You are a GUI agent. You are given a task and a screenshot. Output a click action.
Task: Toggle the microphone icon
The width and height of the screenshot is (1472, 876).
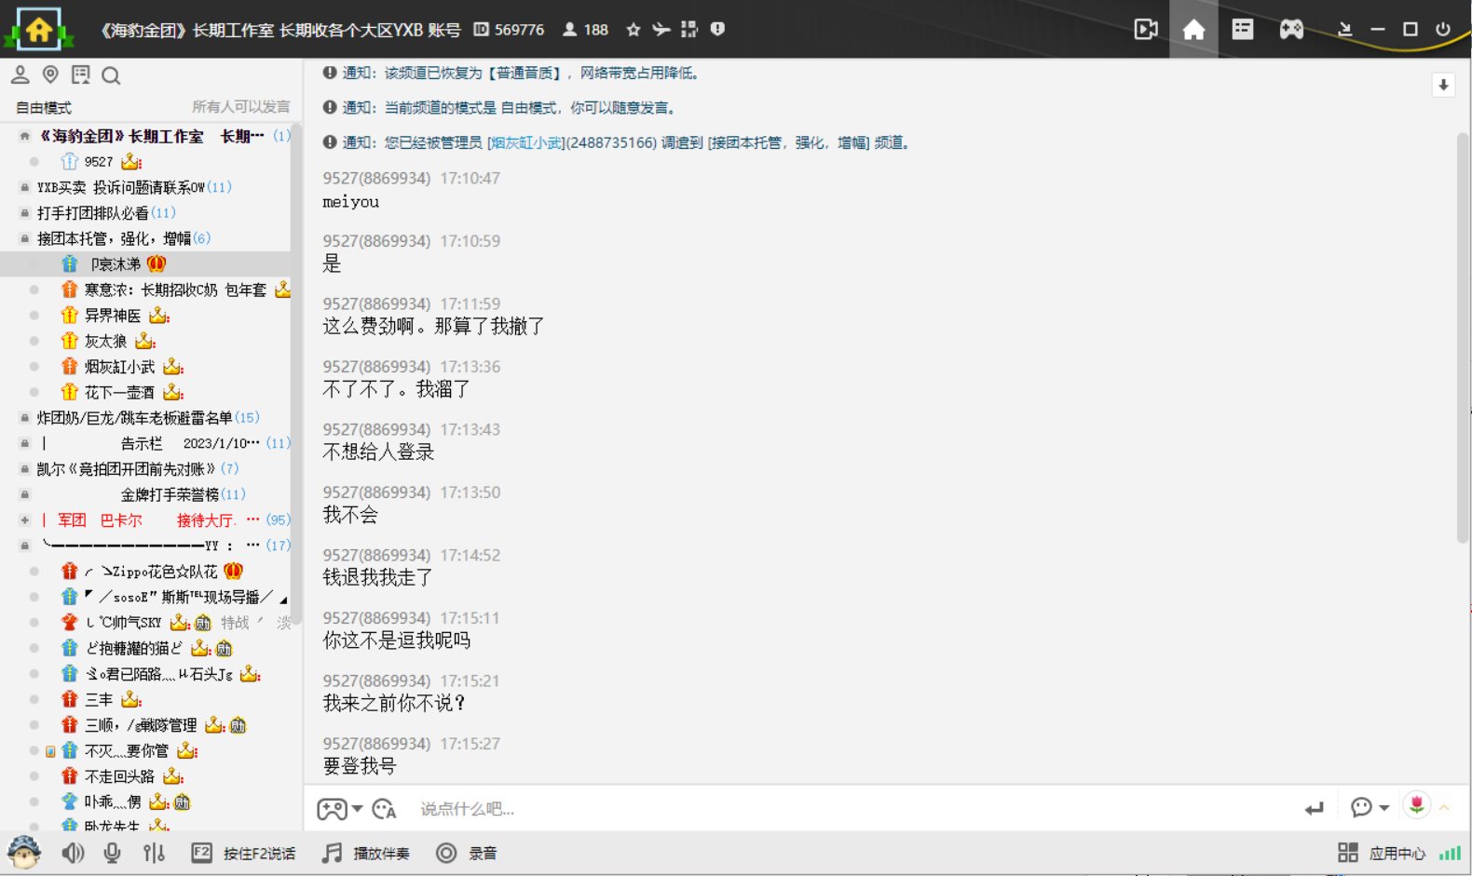point(112,853)
